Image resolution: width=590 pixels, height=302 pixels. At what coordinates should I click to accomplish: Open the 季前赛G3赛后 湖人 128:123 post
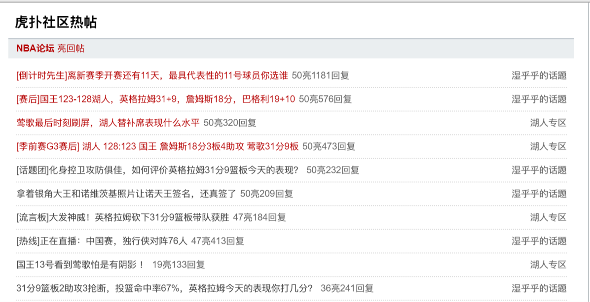(x=158, y=146)
